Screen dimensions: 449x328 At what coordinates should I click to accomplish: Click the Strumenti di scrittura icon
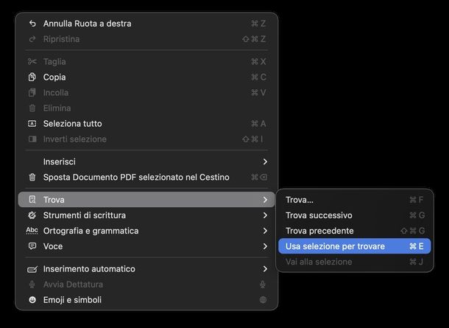pos(32,215)
